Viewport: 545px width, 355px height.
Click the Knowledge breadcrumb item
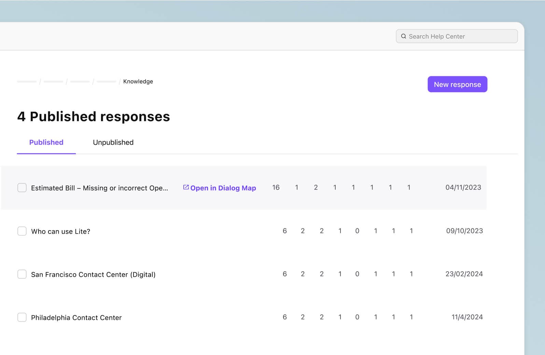point(138,81)
